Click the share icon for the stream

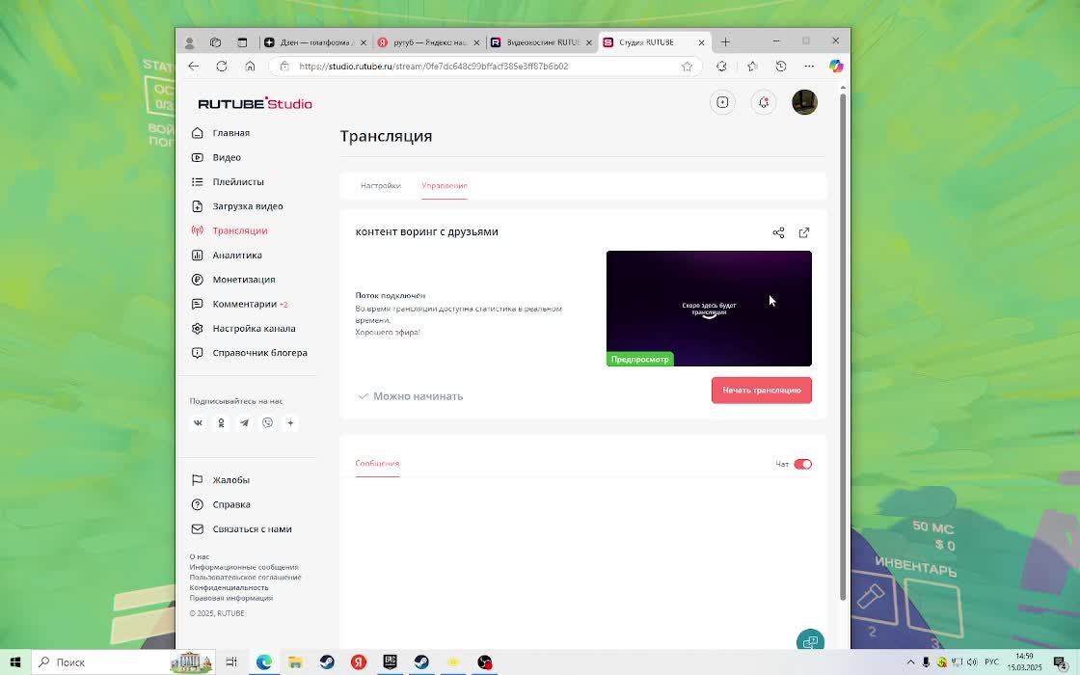click(x=778, y=232)
